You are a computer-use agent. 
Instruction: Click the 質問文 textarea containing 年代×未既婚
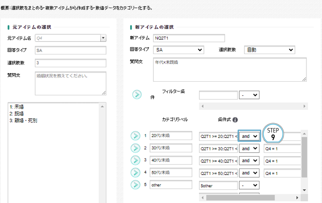229,69
